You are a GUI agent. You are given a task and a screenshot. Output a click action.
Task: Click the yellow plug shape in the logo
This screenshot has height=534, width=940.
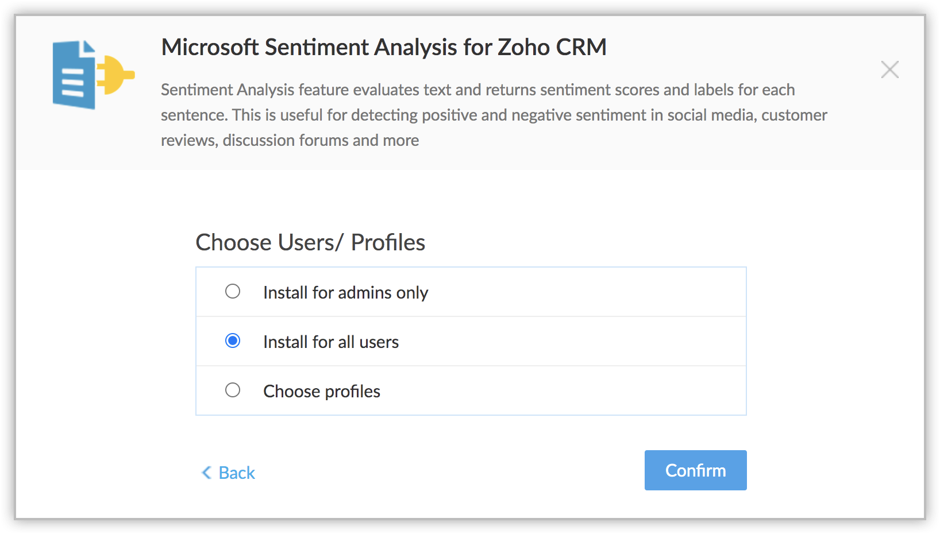(117, 75)
